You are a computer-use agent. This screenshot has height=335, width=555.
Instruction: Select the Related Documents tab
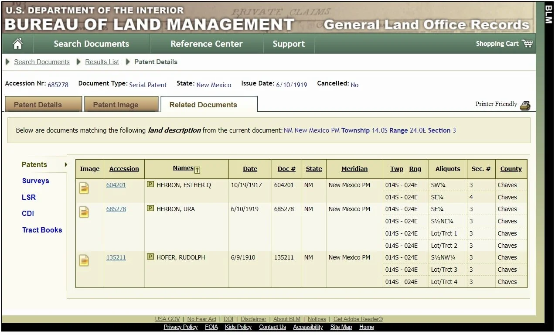209,104
